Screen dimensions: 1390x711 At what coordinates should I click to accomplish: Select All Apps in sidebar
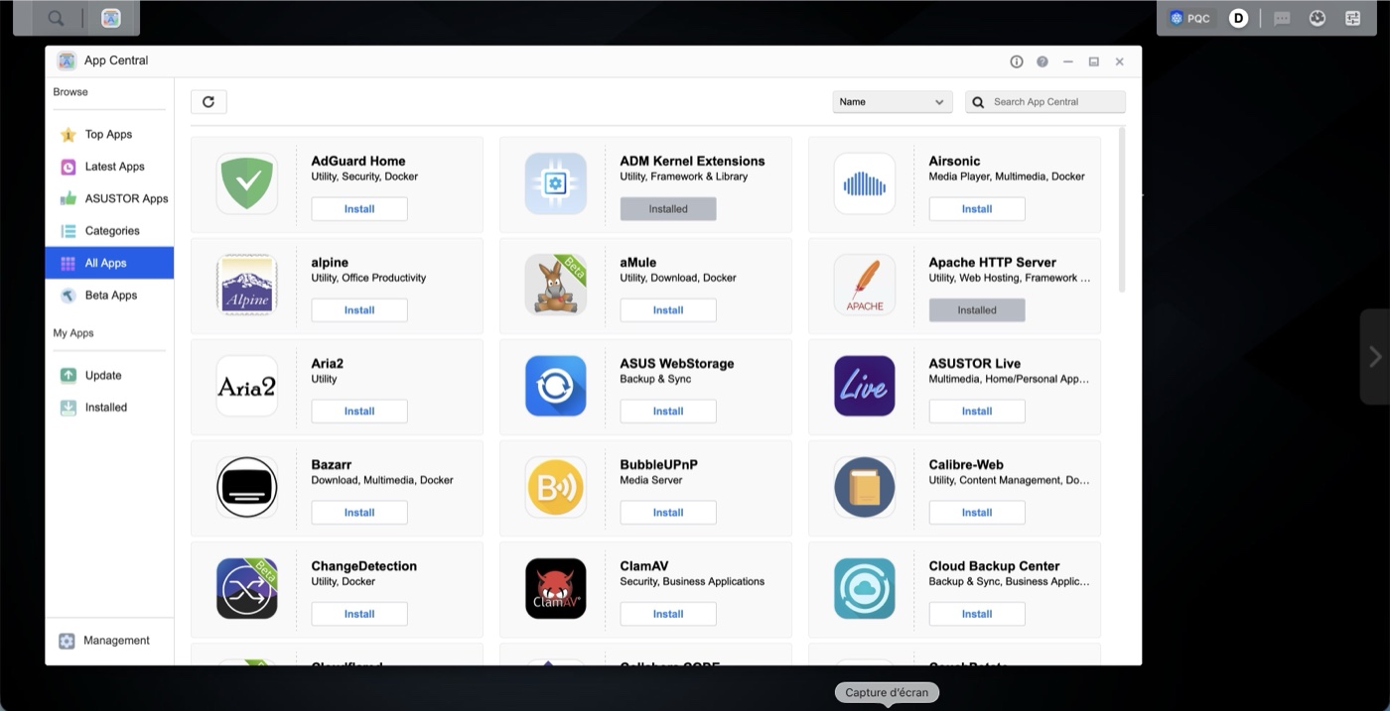point(109,263)
